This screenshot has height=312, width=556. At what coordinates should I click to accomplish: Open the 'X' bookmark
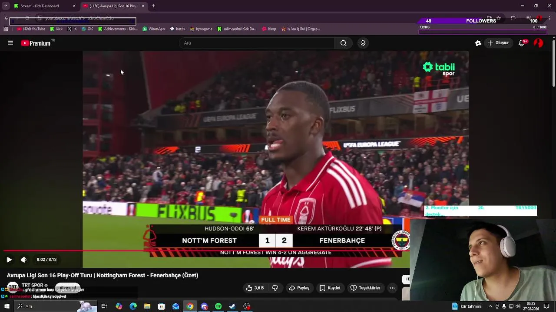[x=72, y=29]
